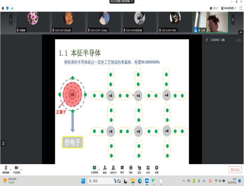Viewport: 244px width, 186px height.
Task: Click 离开会议 leave meeting button
Action: click(235, 170)
